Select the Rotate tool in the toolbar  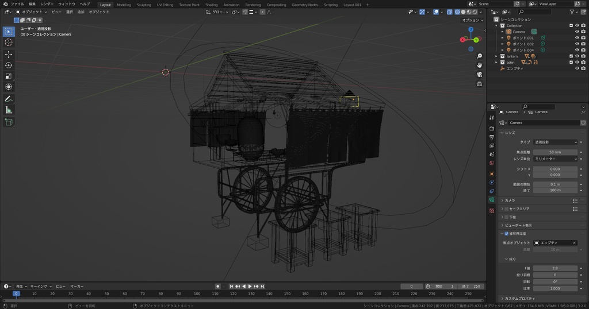tap(9, 65)
